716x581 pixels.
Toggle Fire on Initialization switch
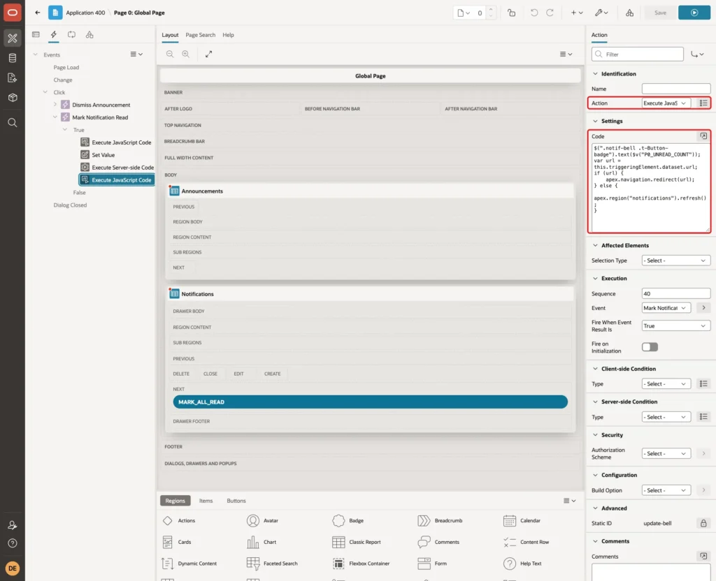pos(650,347)
